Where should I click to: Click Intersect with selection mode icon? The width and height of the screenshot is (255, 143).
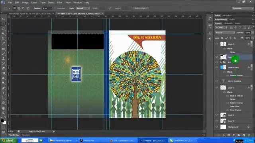pyautogui.click(x=28, y=8)
